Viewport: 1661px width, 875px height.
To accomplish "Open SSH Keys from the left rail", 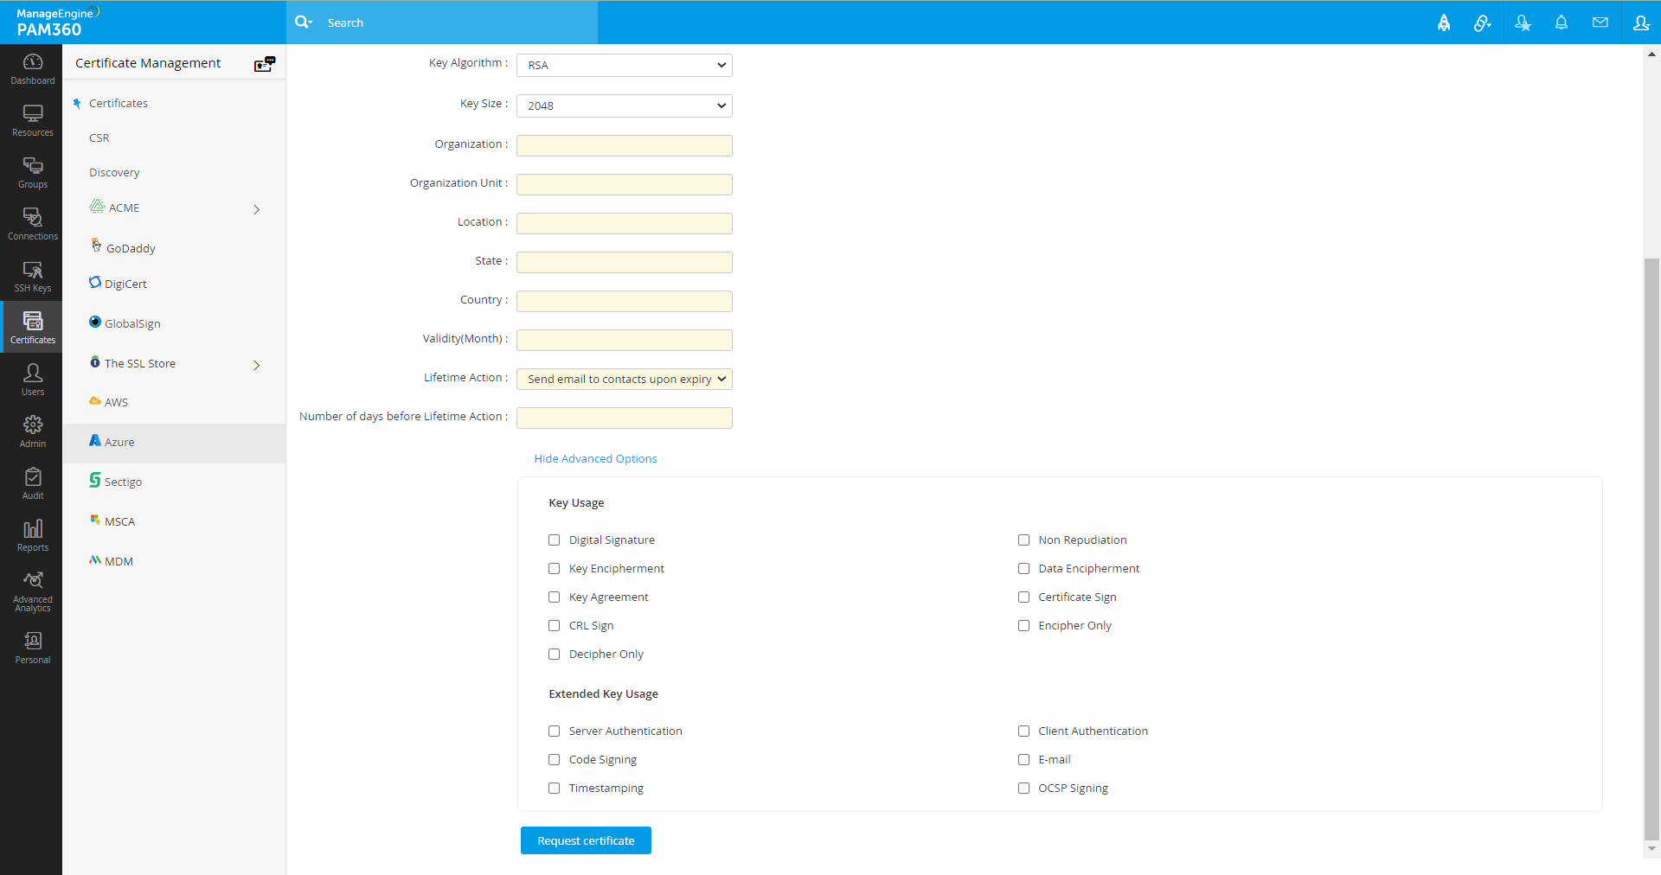I will 33,276.
